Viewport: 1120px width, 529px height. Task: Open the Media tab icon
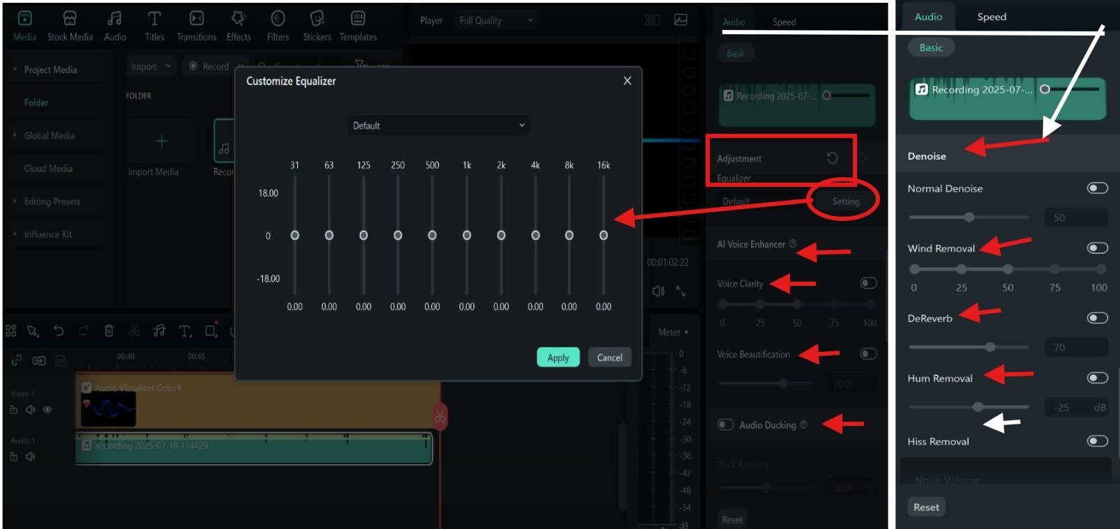[x=24, y=18]
